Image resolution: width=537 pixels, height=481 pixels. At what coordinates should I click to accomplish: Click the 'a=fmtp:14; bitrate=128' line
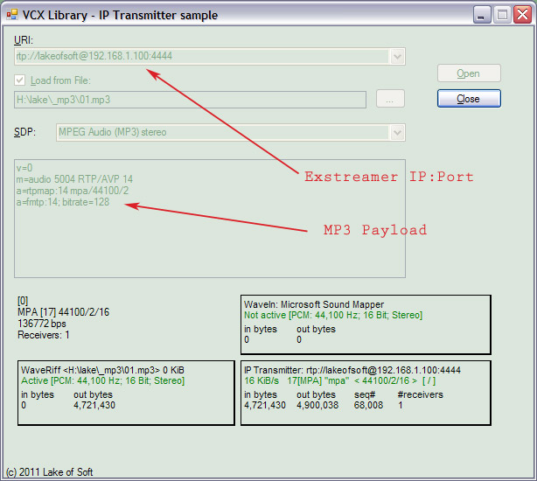63,202
